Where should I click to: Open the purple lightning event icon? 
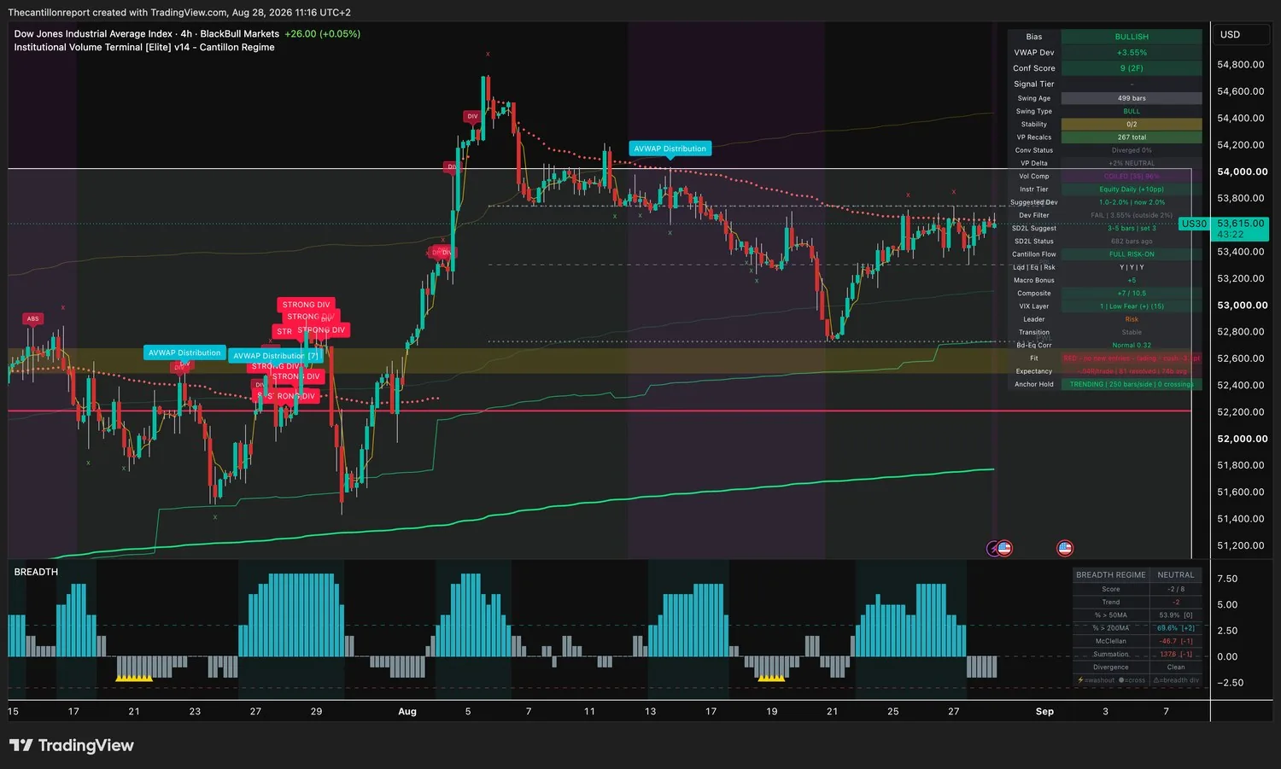(993, 549)
